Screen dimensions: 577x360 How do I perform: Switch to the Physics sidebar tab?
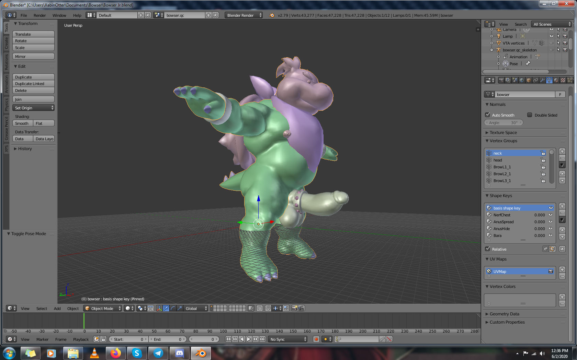pos(6,105)
